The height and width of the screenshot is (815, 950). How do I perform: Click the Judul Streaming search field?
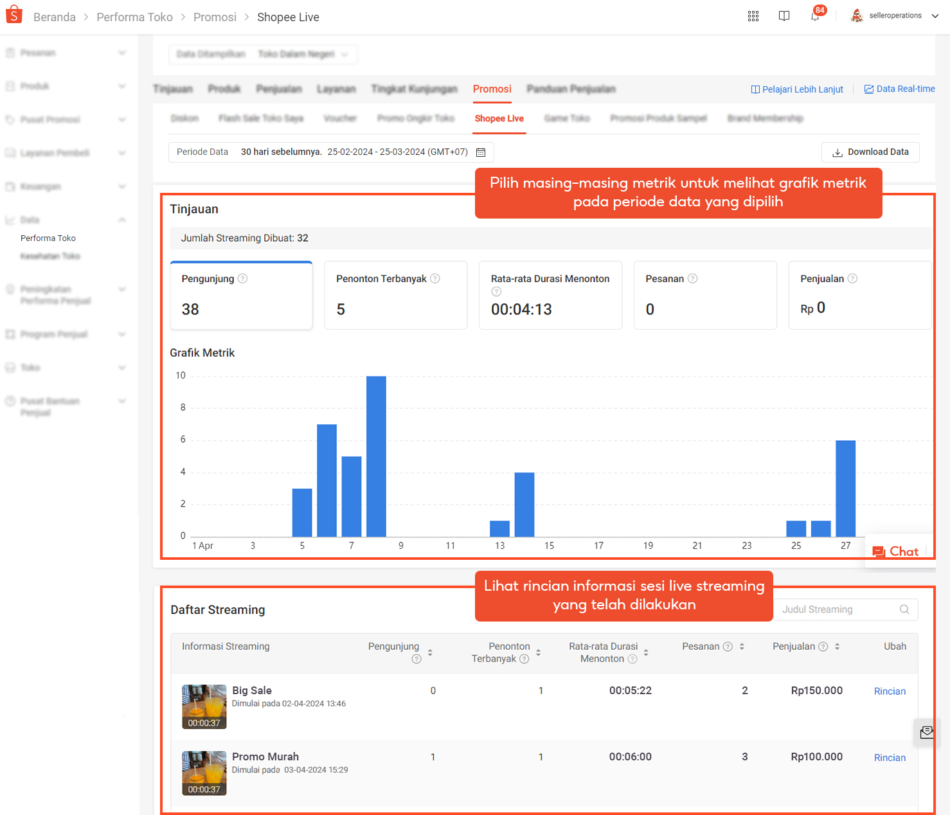(x=846, y=609)
